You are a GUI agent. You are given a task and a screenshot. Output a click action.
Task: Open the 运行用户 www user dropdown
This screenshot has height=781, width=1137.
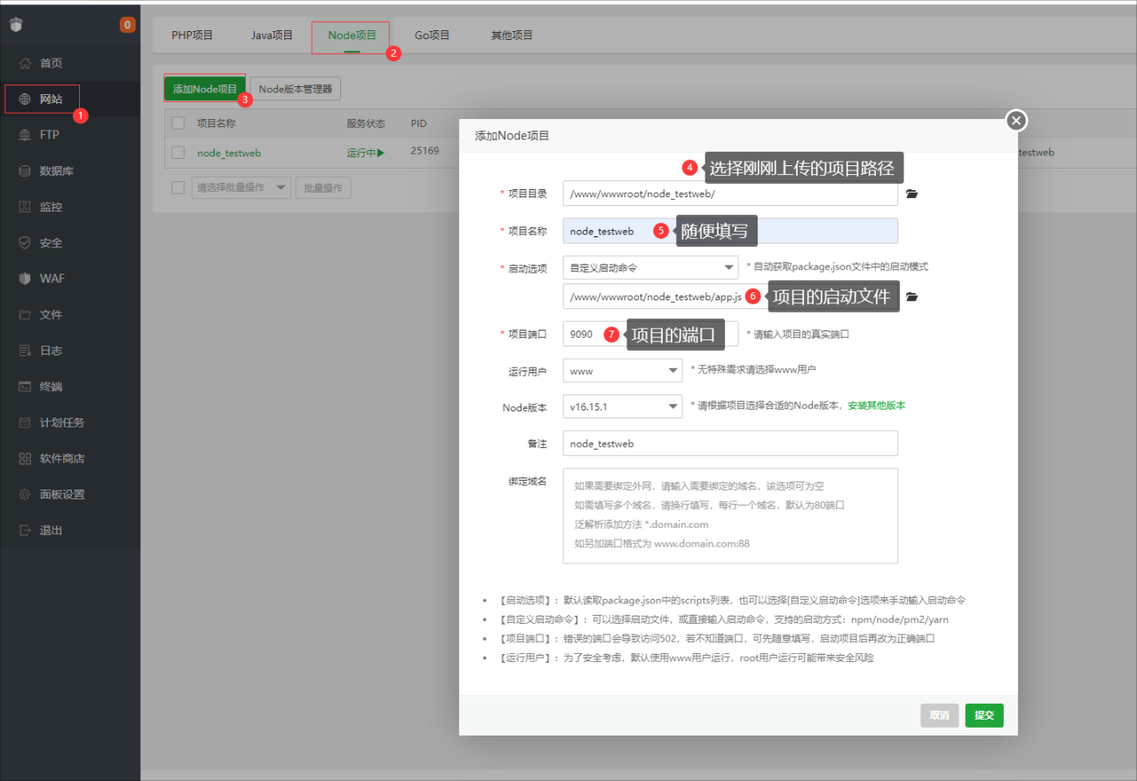tap(622, 371)
